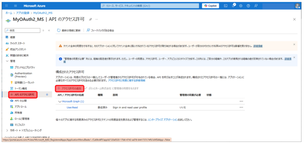The image size is (304, 143).
Task: Open more options for User.Read row
Action: pos(241,107)
